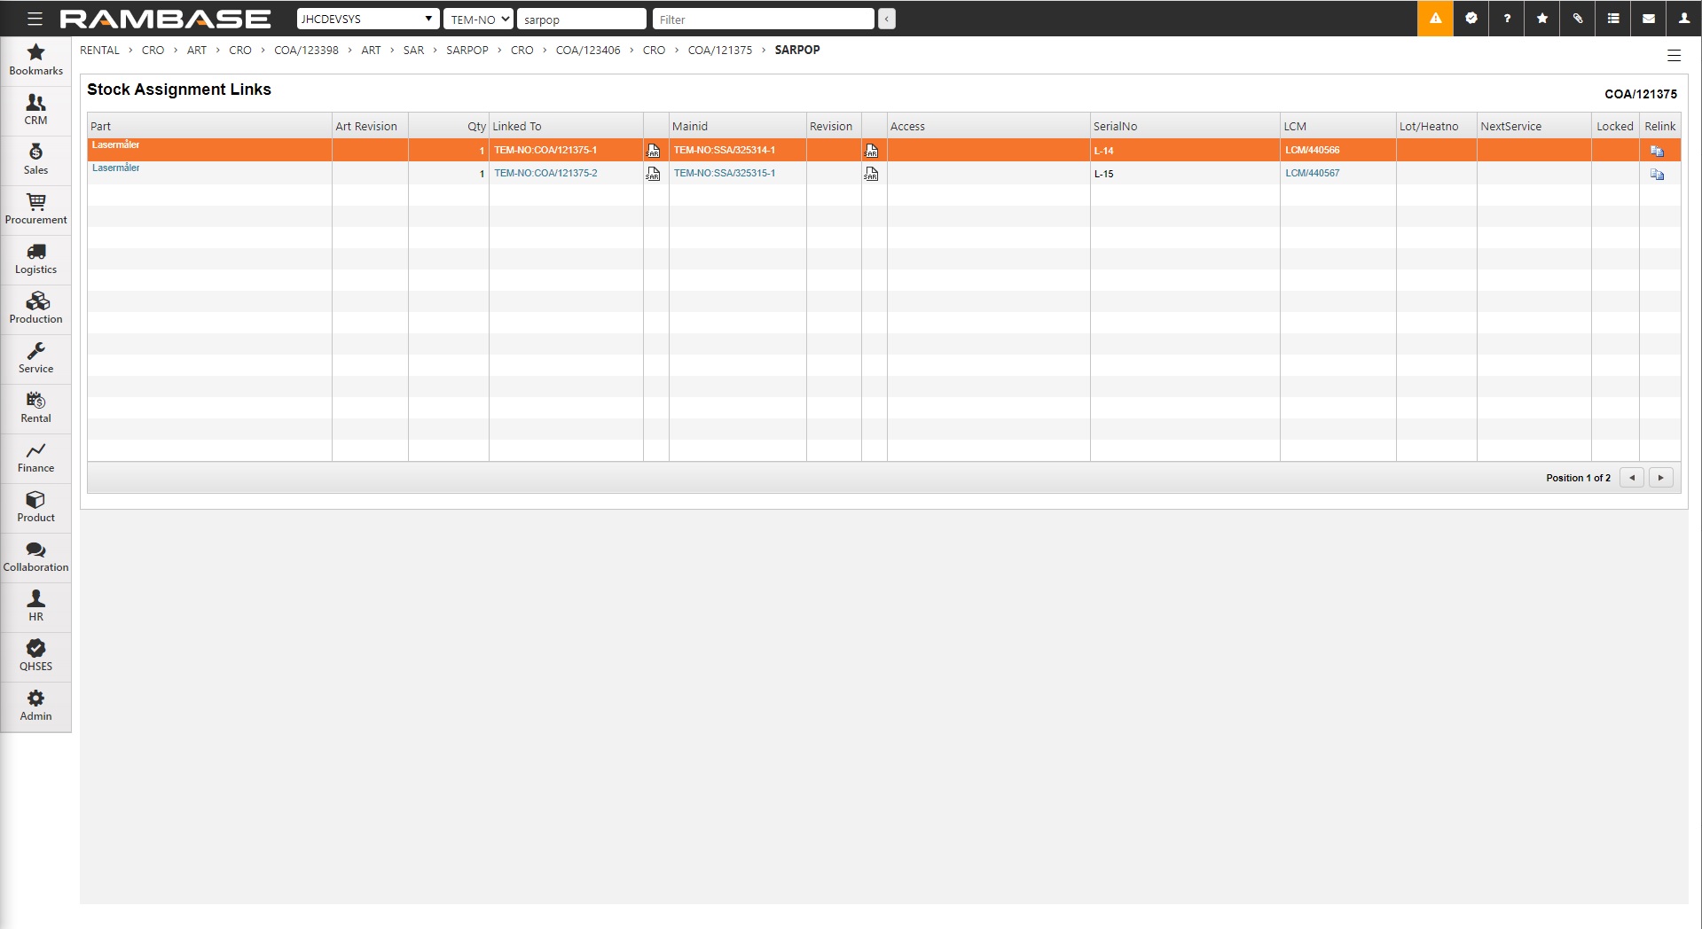Image resolution: width=1702 pixels, height=929 pixels.
Task: Go to previous position with left arrow
Action: 1631,478
